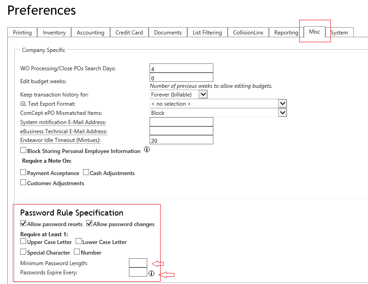This screenshot has height=284, width=368.
Task: Toggle Allow password resets checkbox
Action: [x=23, y=224]
